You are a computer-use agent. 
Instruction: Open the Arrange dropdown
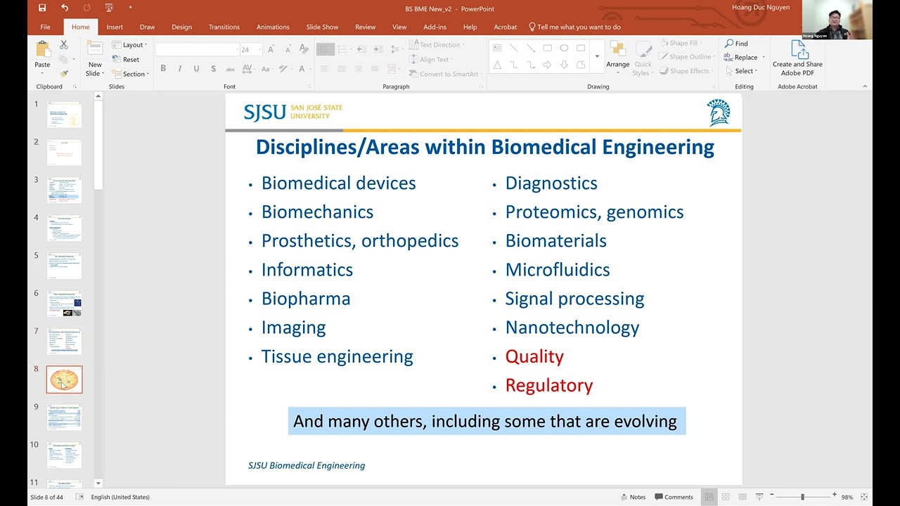pyautogui.click(x=618, y=58)
